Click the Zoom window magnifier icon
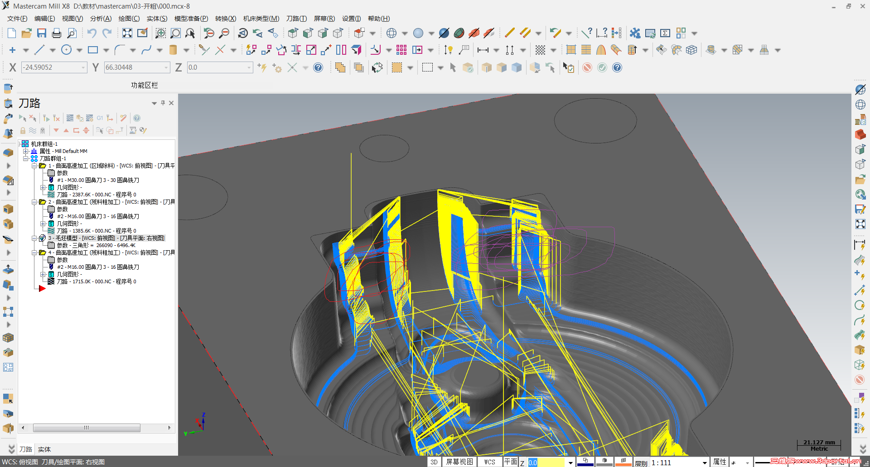 (161, 33)
